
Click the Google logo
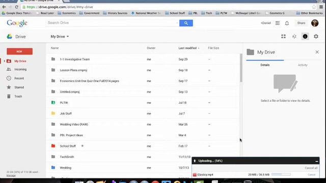pos(17,23)
